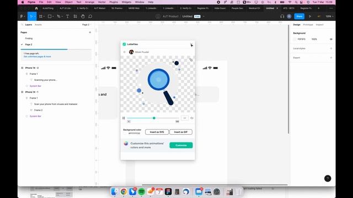
Task: Click the animation progress slider handle
Action: coord(154,118)
